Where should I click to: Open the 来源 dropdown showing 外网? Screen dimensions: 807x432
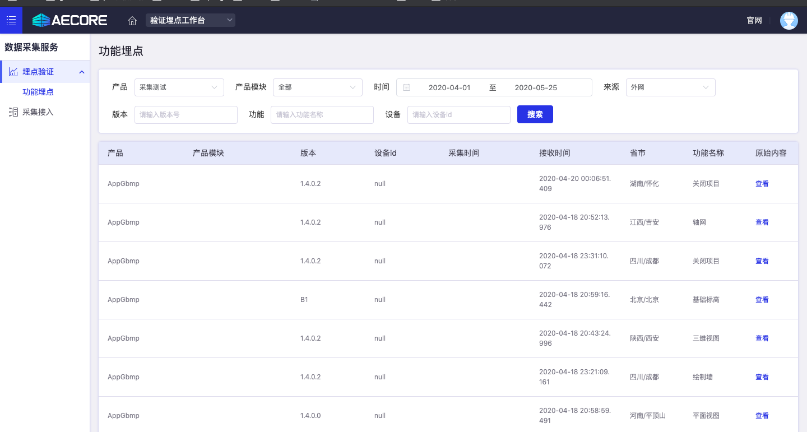click(x=670, y=87)
